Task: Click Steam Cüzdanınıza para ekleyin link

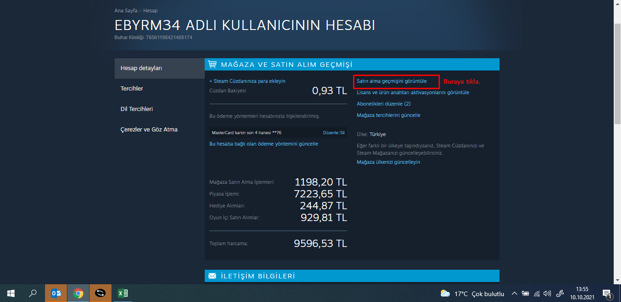Action: (247, 81)
